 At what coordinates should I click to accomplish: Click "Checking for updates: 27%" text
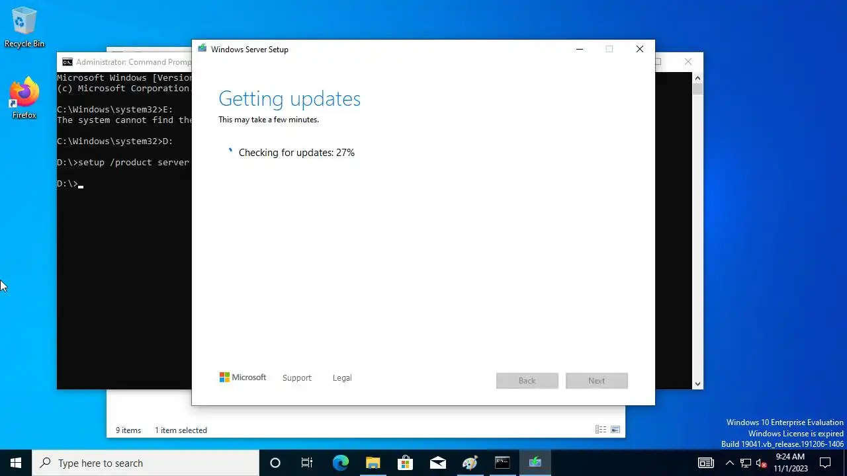(296, 153)
